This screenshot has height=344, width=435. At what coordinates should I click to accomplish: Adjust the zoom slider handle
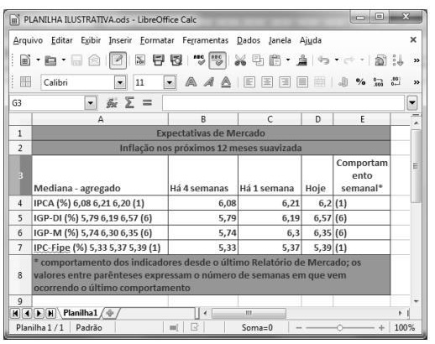click(x=339, y=327)
